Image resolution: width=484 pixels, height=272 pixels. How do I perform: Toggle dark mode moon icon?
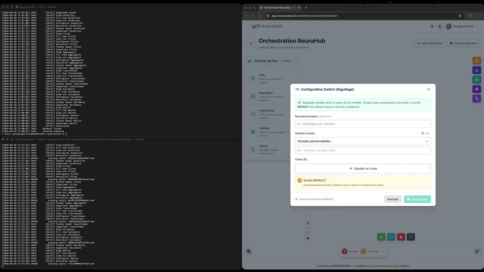(440, 26)
